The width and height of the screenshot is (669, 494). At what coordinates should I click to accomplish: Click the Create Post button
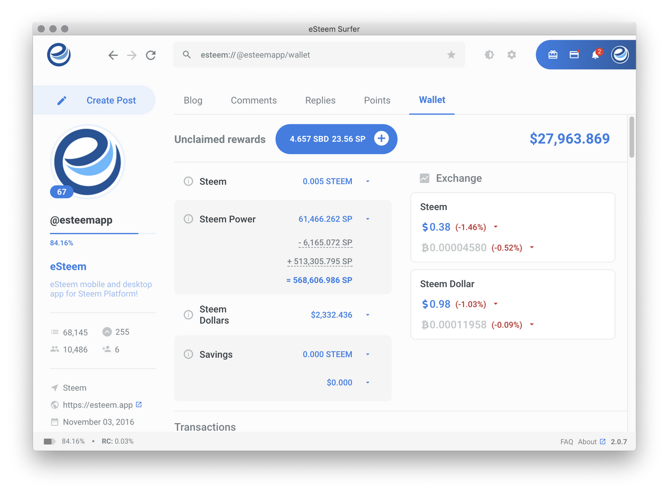click(94, 100)
